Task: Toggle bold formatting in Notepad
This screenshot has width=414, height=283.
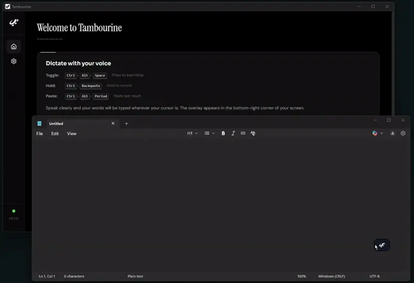Action: (x=223, y=133)
